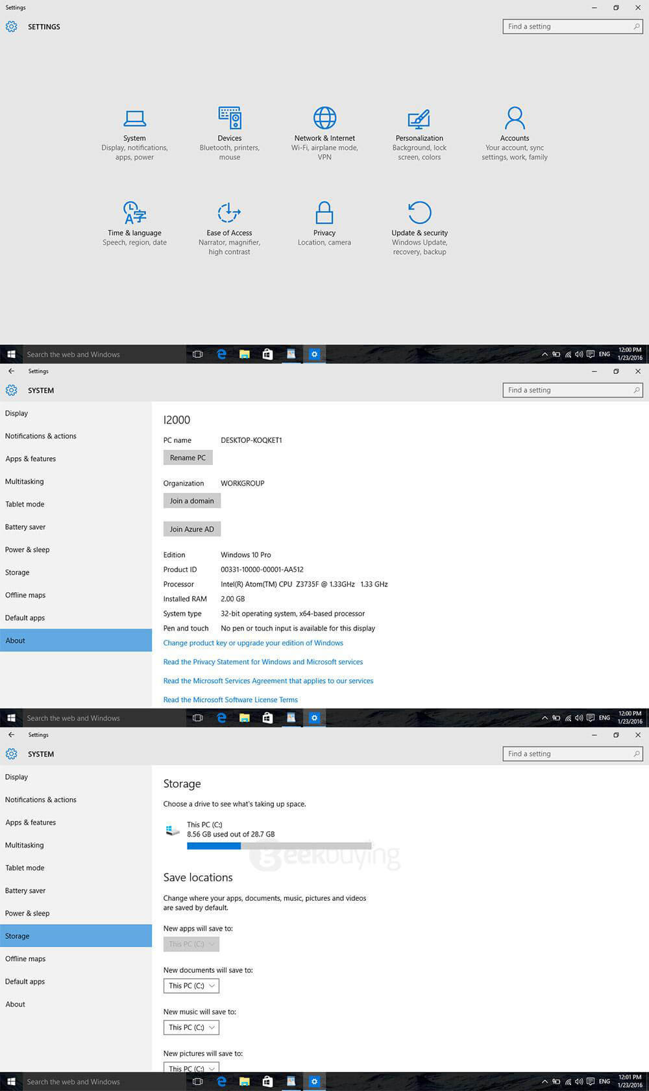
Task: Click the Join a domain button
Action: (192, 501)
